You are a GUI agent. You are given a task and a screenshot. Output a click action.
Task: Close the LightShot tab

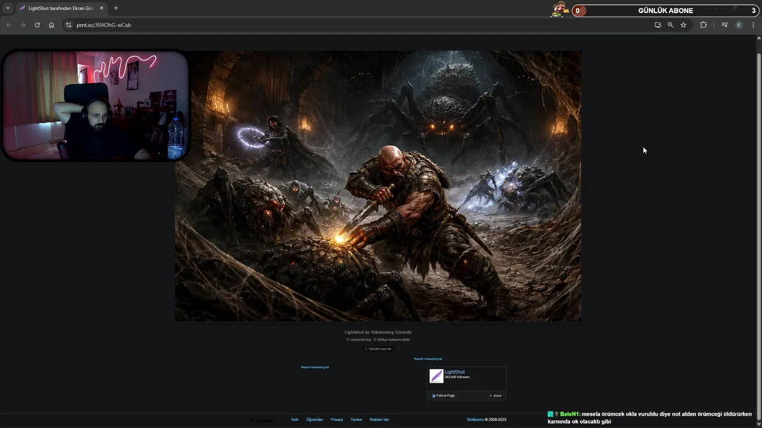click(x=101, y=8)
